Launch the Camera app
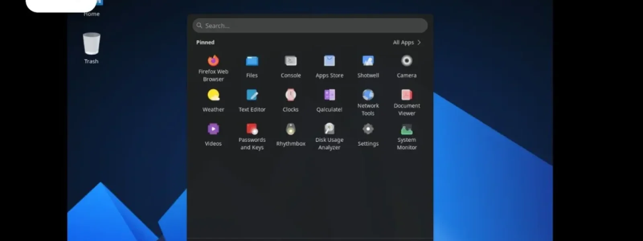643x241 pixels. [x=407, y=61]
